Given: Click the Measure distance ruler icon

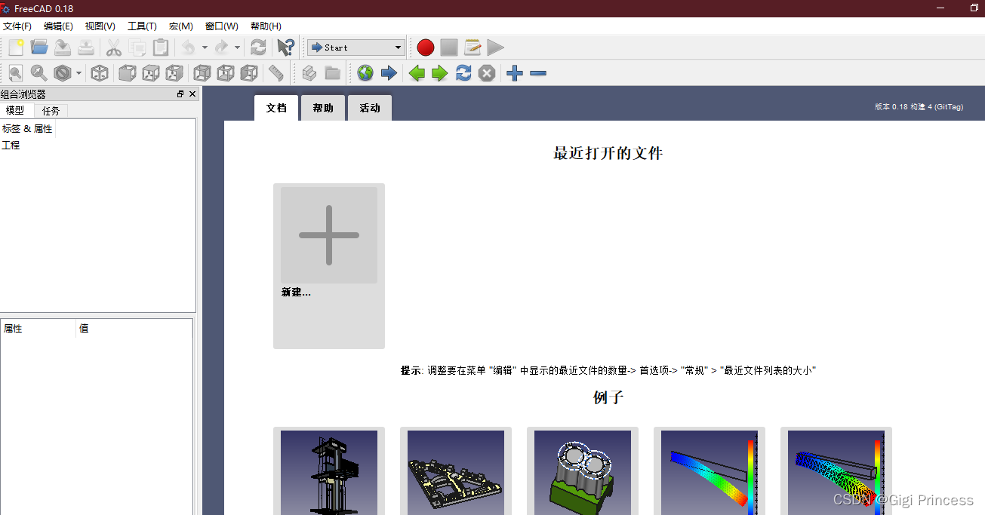Looking at the screenshot, I should [276, 73].
